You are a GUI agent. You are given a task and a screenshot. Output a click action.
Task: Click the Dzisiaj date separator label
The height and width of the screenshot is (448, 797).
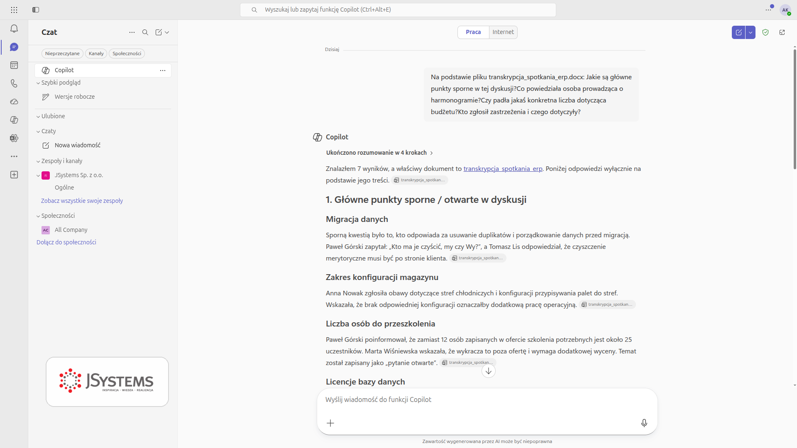pyautogui.click(x=332, y=49)
